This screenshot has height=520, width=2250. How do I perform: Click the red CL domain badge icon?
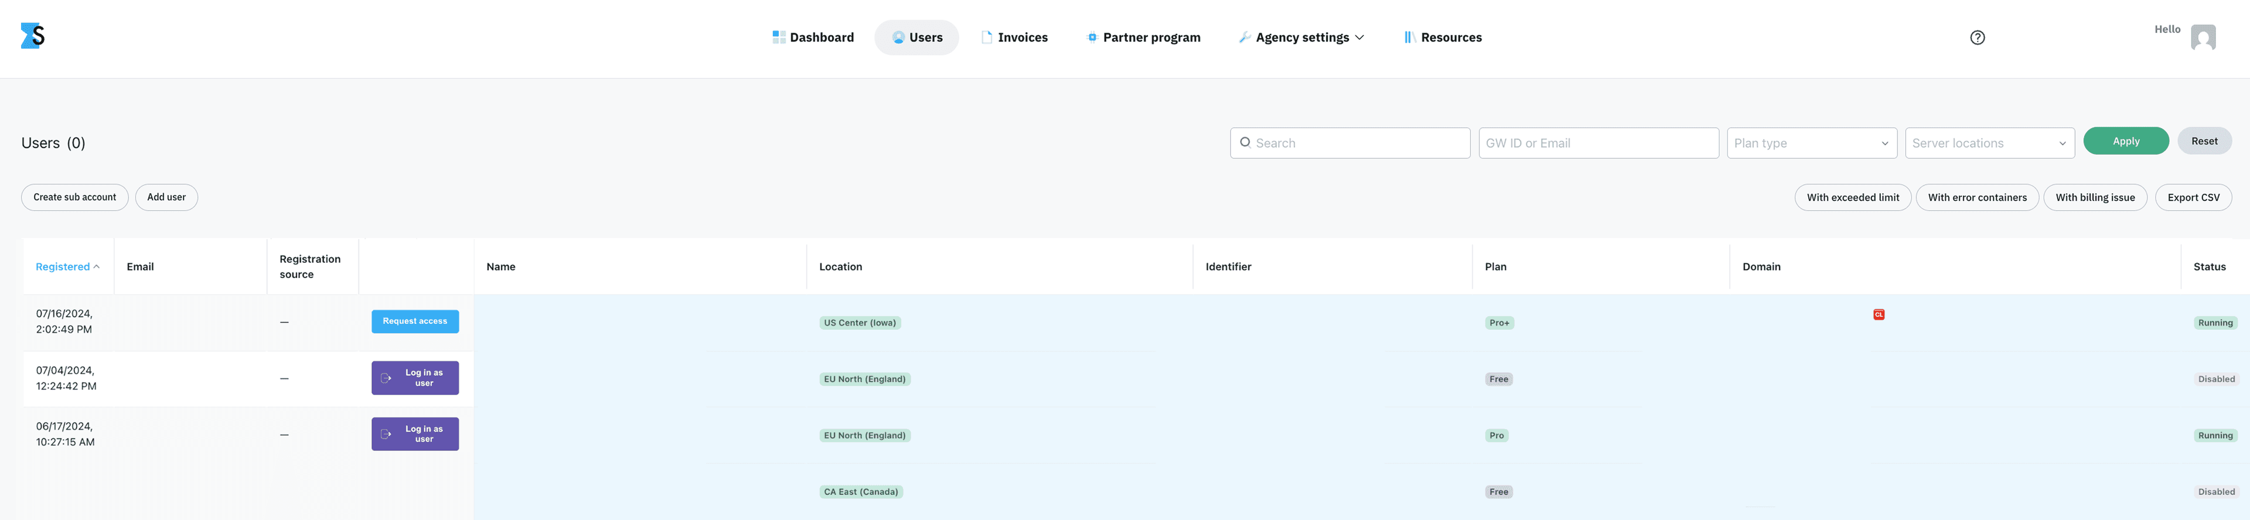pos(1879,315)
